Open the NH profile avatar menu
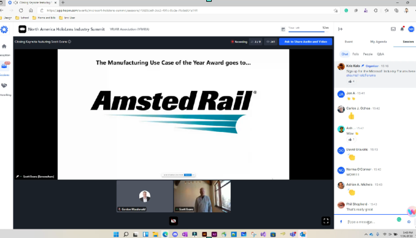 [x=411, y=29]
